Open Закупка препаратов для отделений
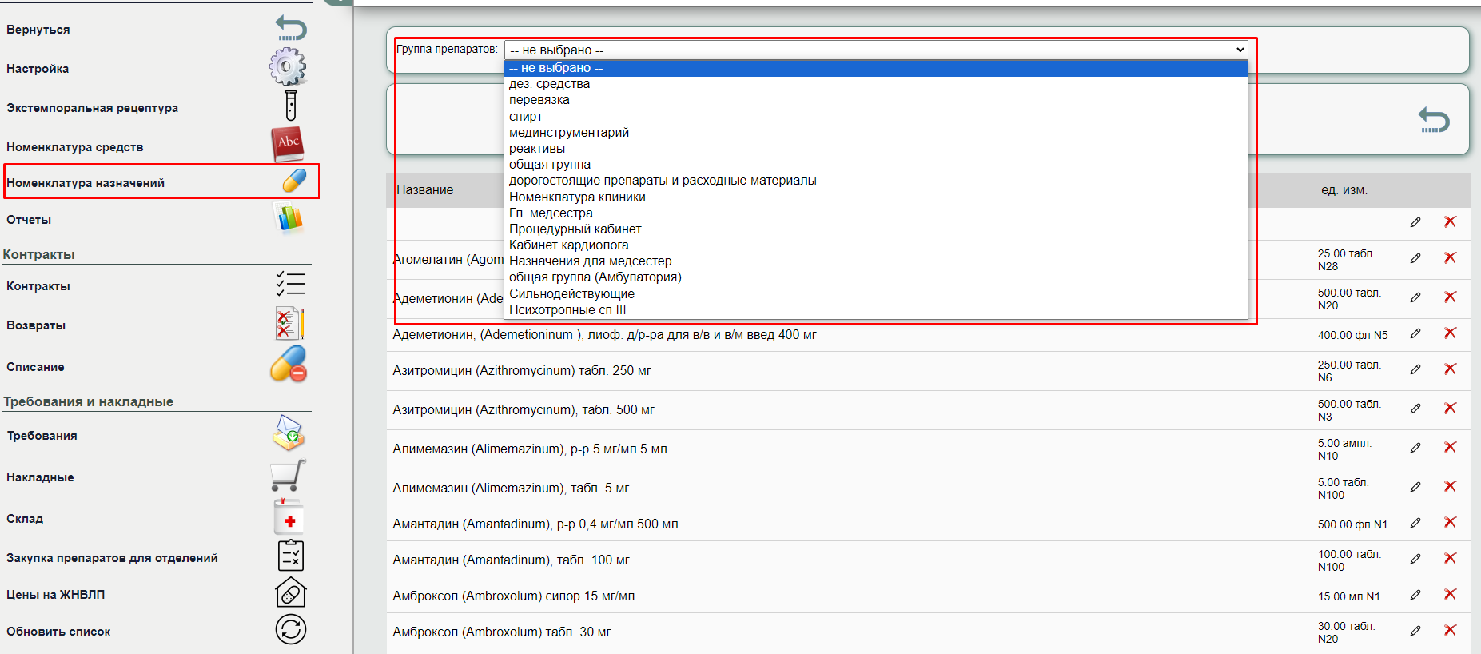The height and width of the screenshot is (654, 1481). tap(112, 558)
